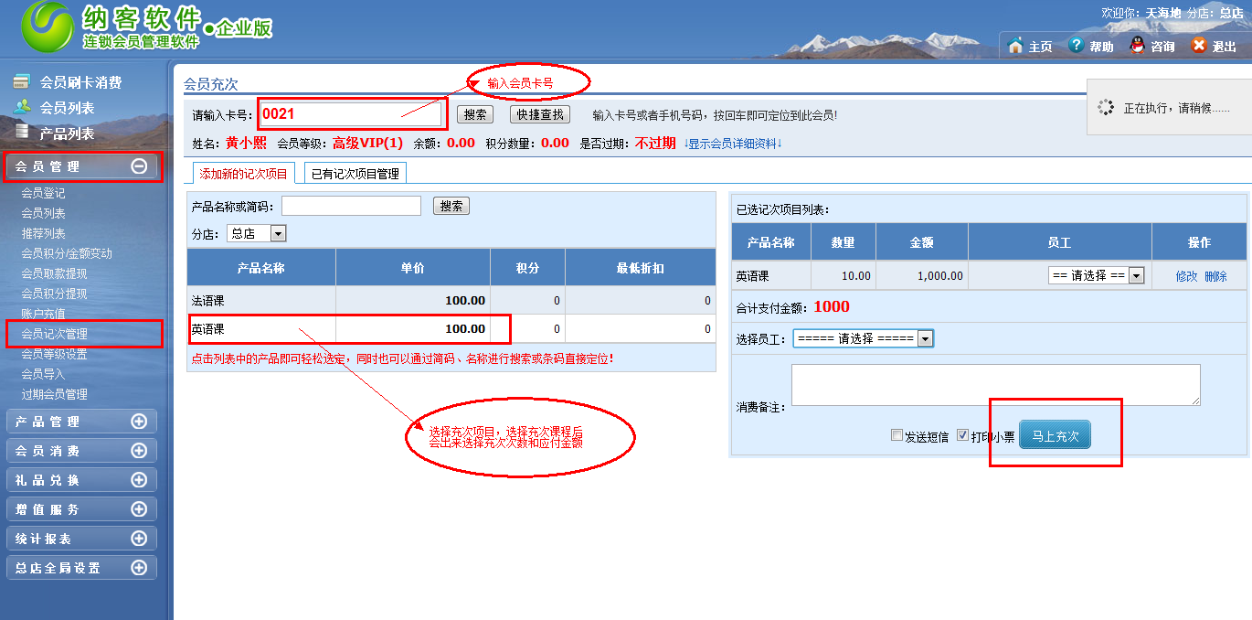This screenshot has height=620, width=1252.
Task: Expand the 产品管理 sidebar section
Action: (x=139, y=422)
